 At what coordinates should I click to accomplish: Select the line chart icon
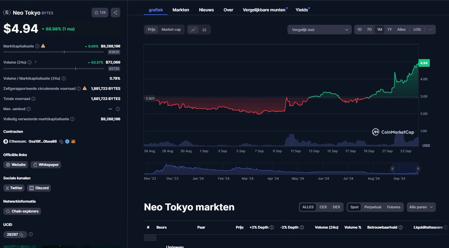[x=193, y=30]
